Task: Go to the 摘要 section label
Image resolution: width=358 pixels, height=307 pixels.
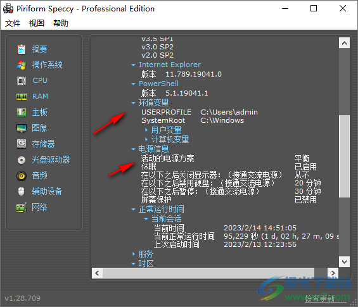Action: (40, 49)
